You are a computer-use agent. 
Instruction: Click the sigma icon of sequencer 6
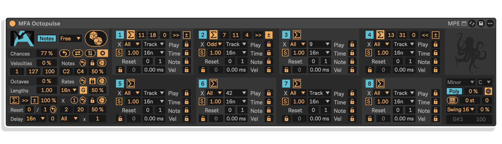pyautogui.click(x=213, y=84)
